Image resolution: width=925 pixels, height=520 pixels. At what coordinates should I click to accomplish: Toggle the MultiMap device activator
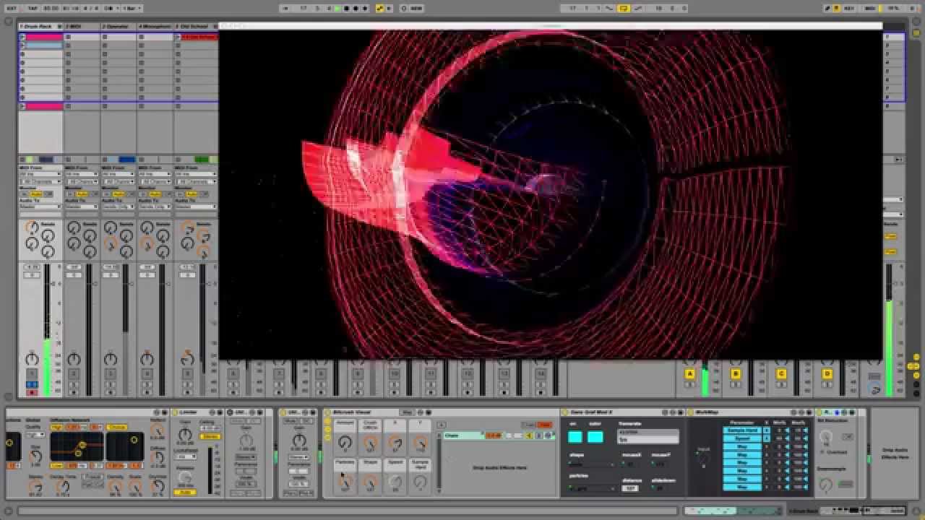(690, 412)
